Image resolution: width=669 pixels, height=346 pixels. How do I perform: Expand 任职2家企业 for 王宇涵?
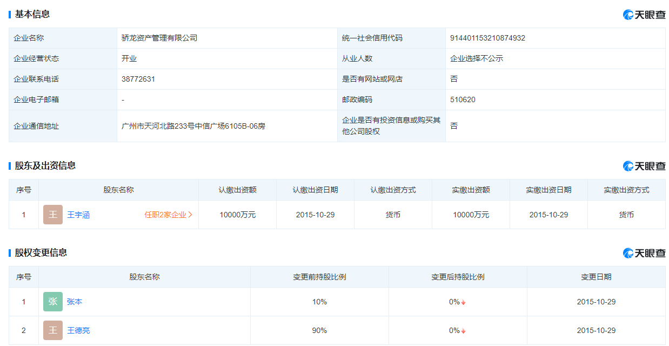168,215
